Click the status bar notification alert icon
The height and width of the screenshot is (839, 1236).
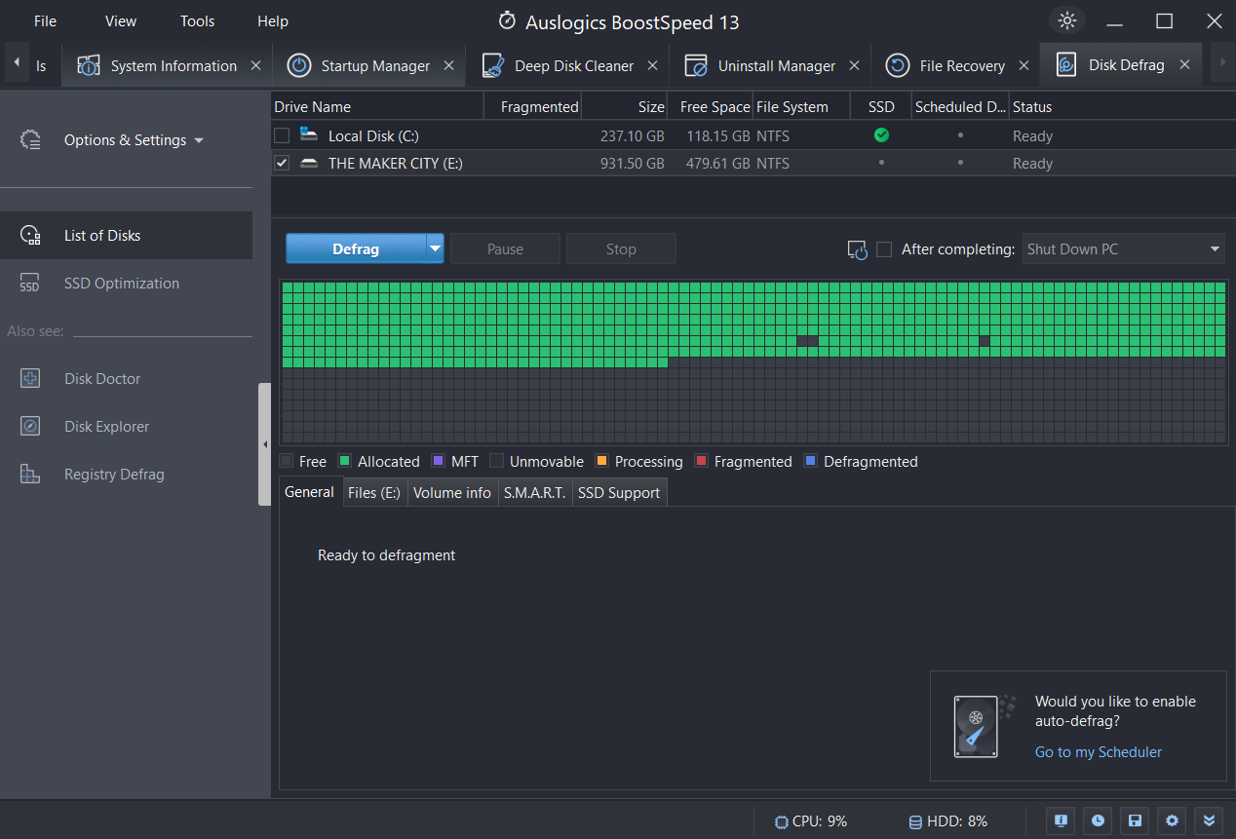(x=1061, y=820)
